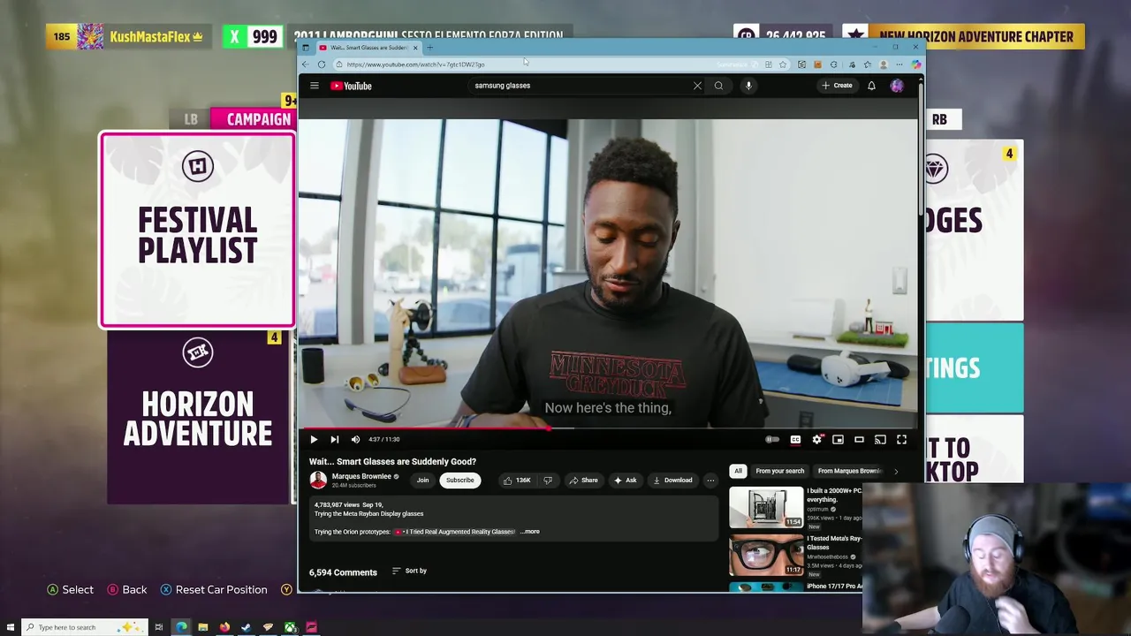Toggle closed captions CC button
Screen dimensions: 1131x636
[x=795, y=439]
